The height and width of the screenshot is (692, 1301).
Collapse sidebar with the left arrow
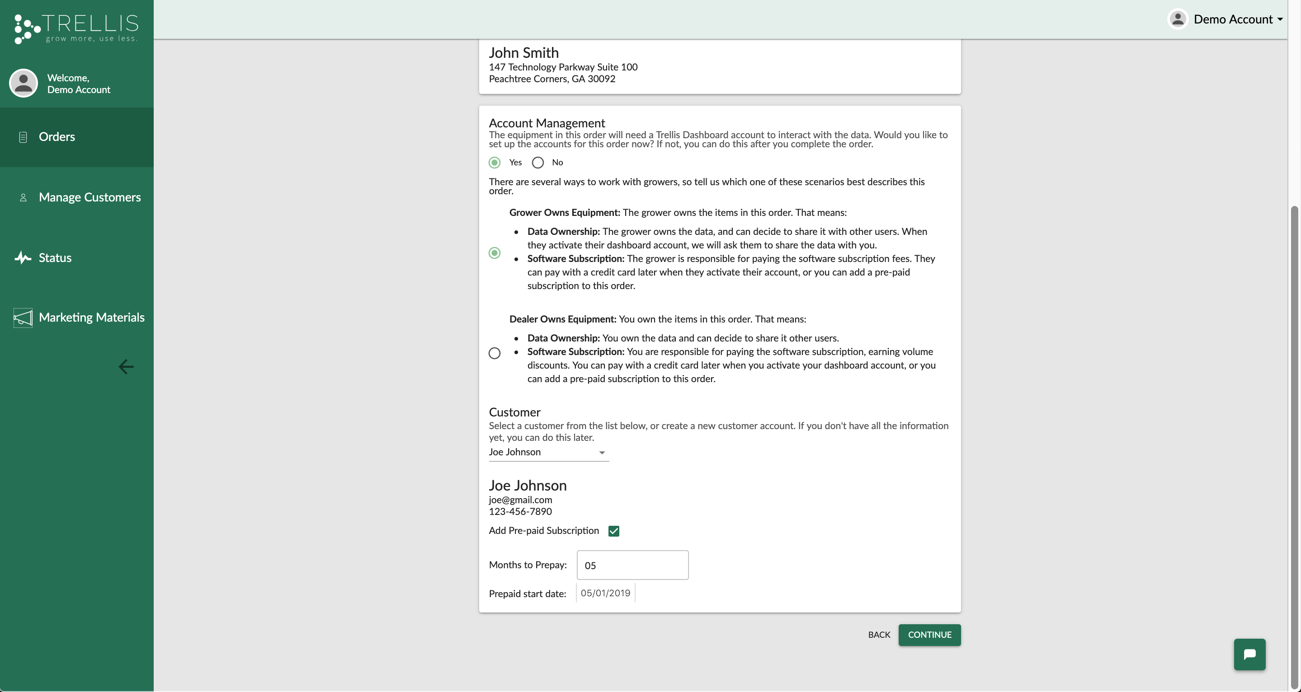click(126, 366)
